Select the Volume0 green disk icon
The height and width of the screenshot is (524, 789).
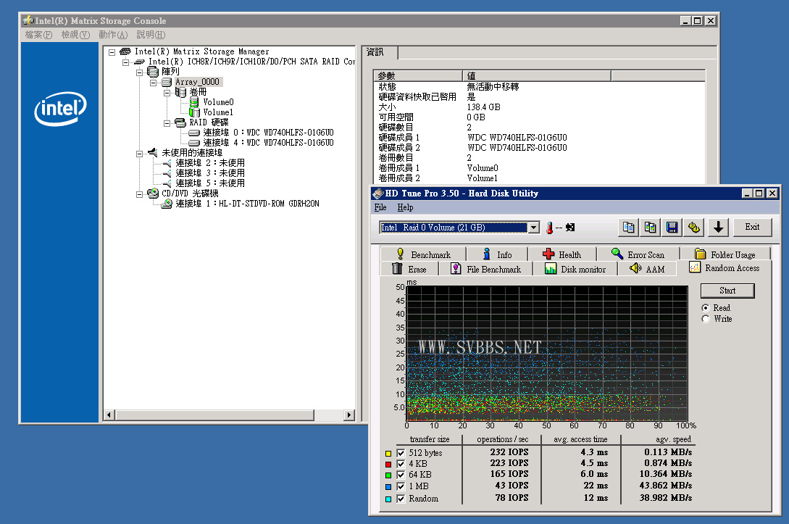pyautogui.click(x=194, y=102)
